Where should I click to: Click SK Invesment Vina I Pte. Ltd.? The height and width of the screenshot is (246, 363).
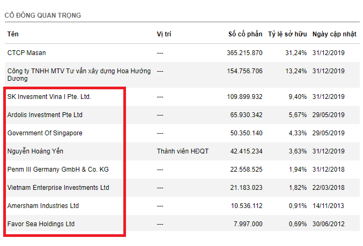[49, 97]
